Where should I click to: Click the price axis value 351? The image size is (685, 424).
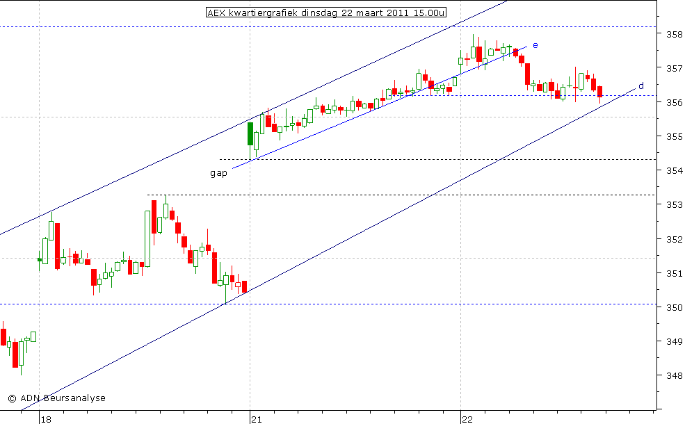[x=674, y=273]
